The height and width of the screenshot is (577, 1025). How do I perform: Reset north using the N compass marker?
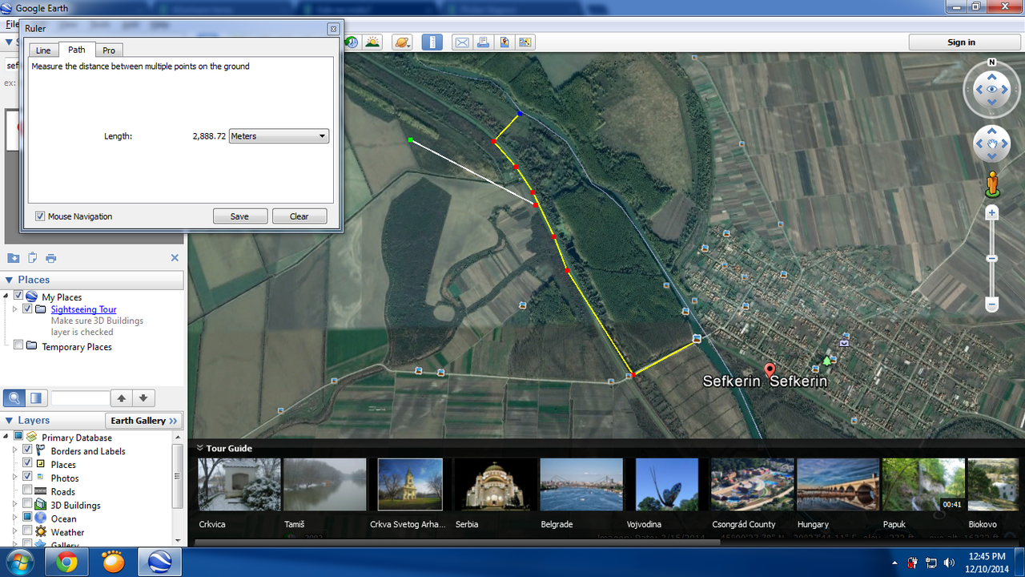(991, 62)
